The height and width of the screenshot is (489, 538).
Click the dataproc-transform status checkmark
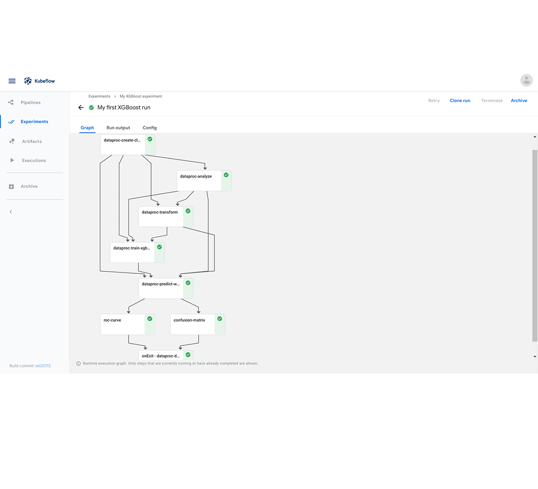tap(188, 211)
